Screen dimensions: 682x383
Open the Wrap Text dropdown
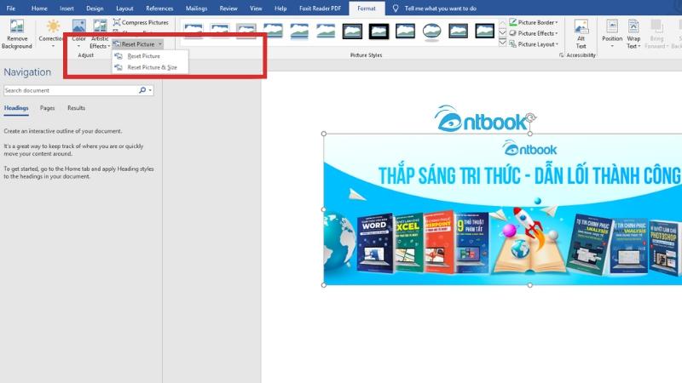click(x=633, y=33)
